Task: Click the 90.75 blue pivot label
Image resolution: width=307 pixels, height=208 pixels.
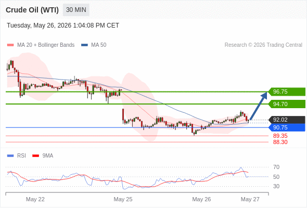Action: (287, 127)
